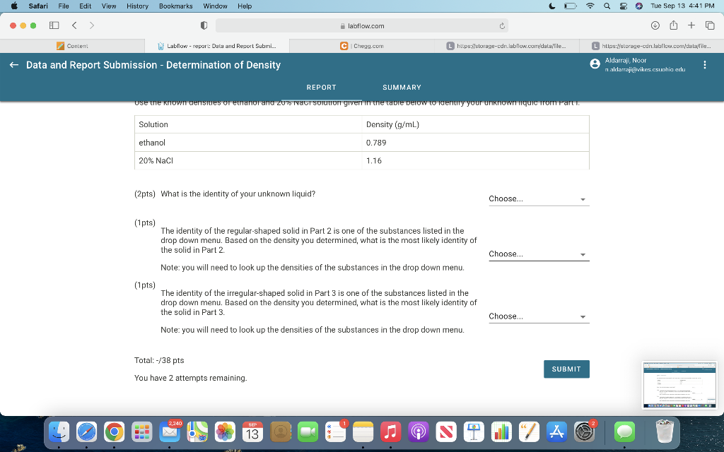Switch to the SUMMARY tab

click(x=402, y=88)
